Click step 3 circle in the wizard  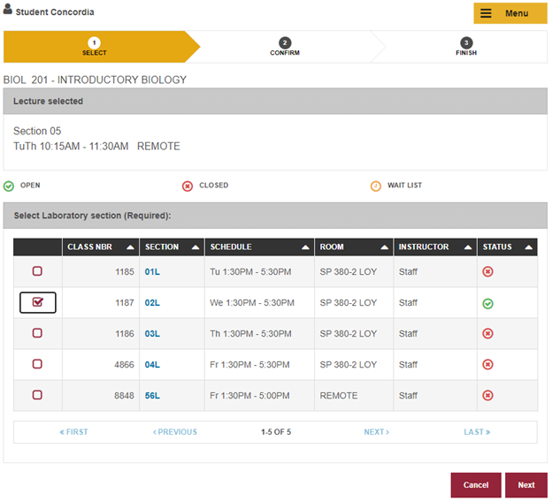(x=466, y=43)
